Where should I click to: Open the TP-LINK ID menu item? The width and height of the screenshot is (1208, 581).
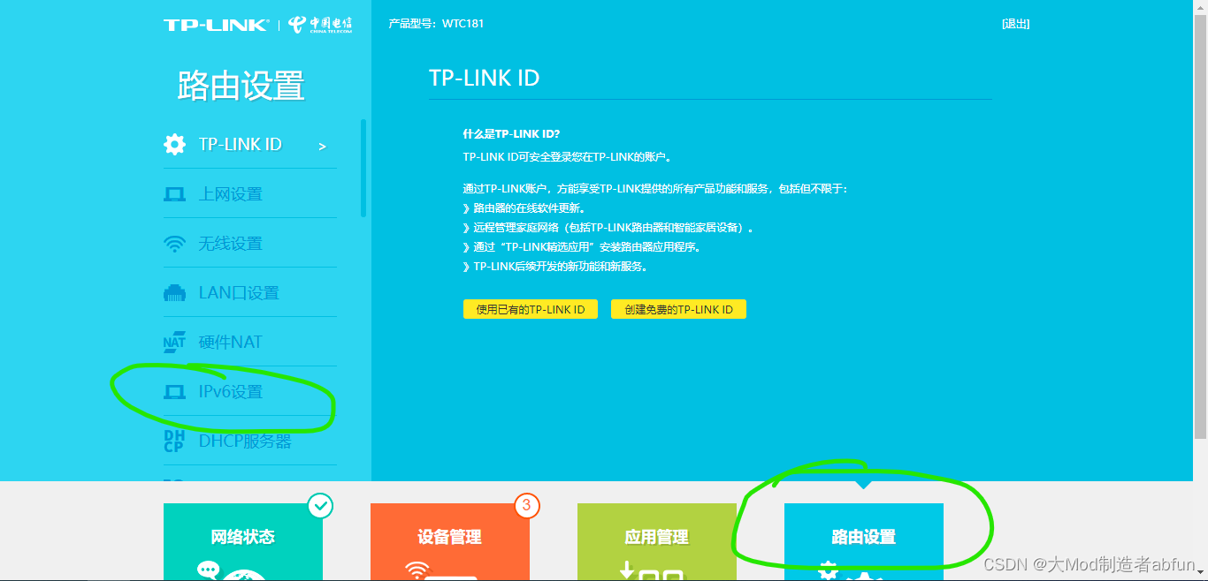[x=250, y=145]
